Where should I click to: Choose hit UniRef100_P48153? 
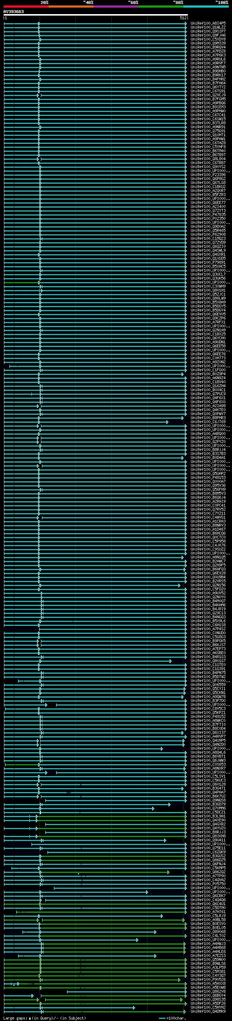click(208, 477)
